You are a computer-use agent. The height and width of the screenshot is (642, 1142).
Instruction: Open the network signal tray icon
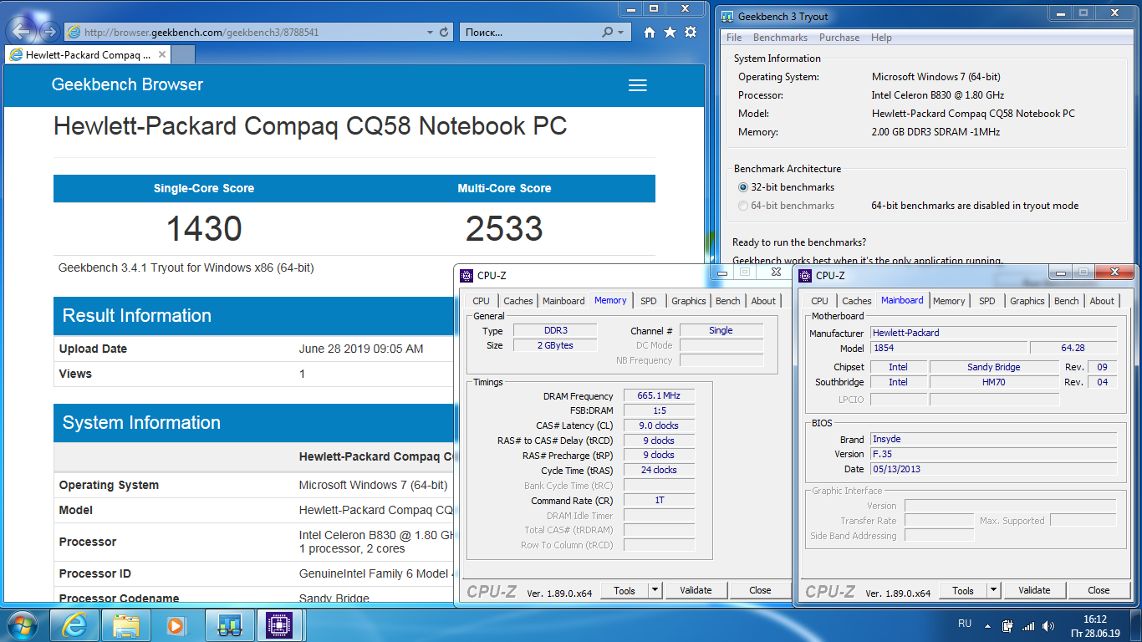coord(1028,625)
